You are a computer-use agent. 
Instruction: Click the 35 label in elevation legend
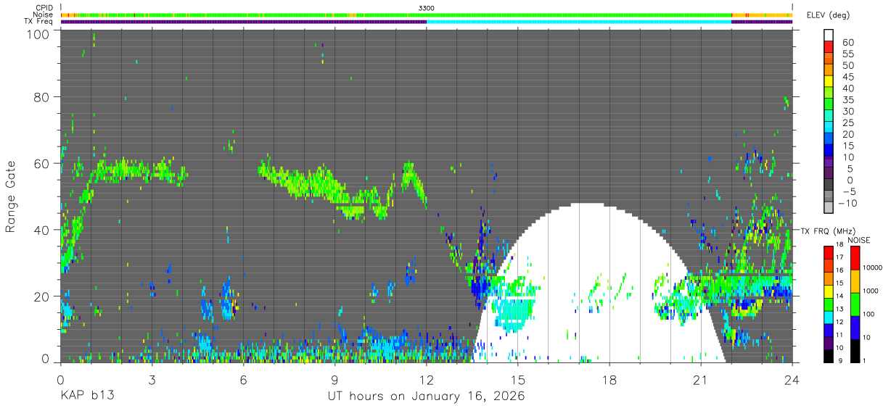(847, 100)
